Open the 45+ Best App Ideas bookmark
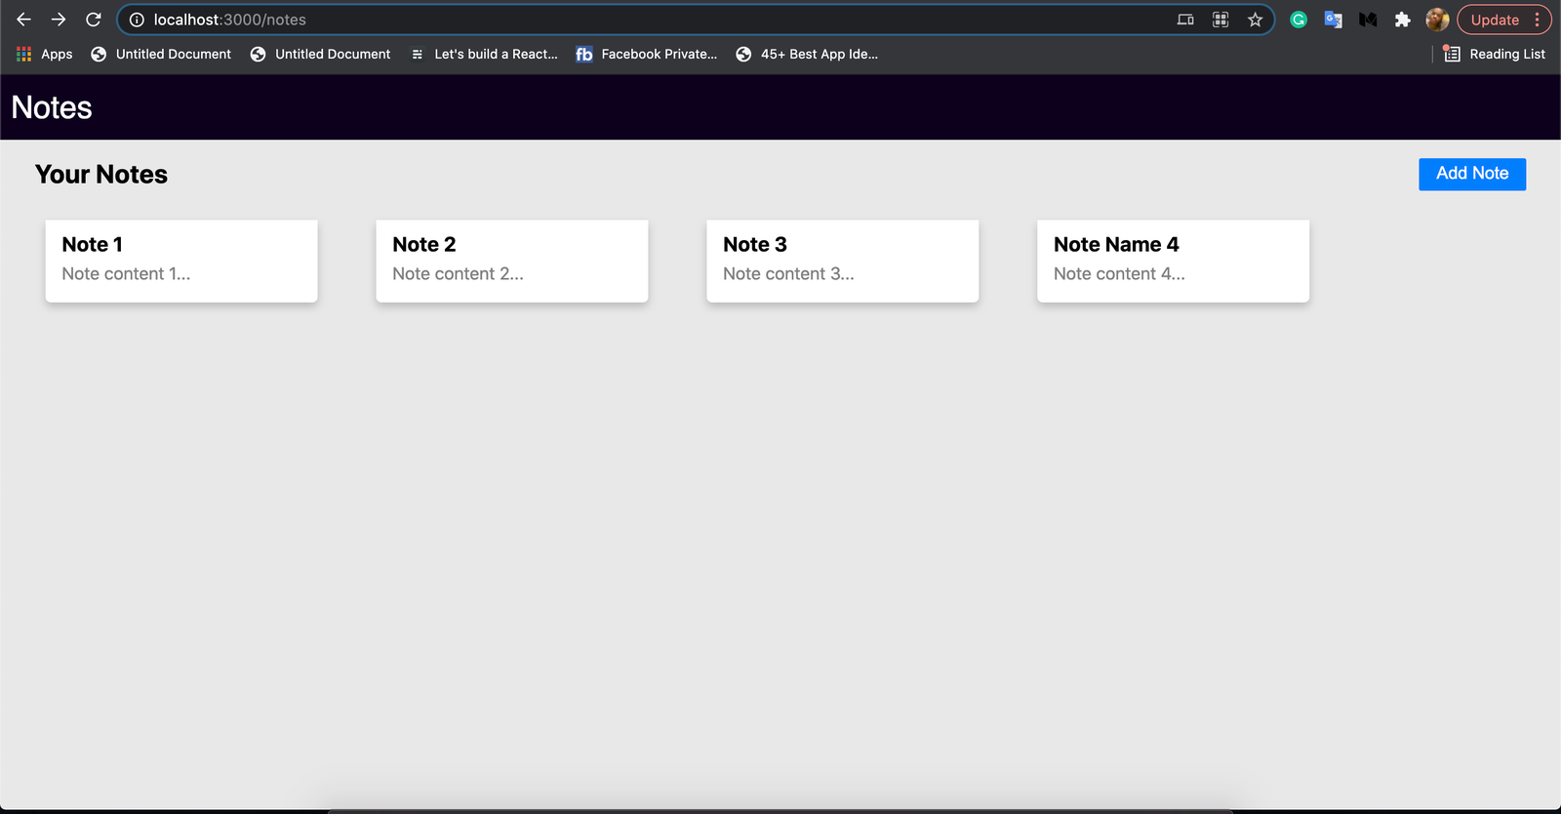 807,55
